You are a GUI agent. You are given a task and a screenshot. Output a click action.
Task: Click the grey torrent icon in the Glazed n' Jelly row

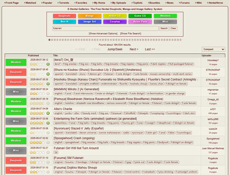click(x=48, y=133)
